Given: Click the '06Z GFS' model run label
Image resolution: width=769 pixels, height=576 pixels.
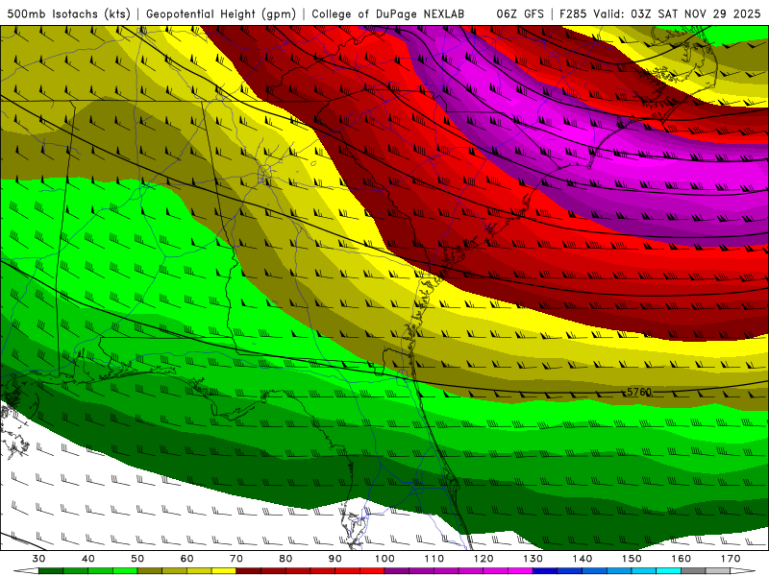Looking at the screenshot, I should tap(520, 14).
